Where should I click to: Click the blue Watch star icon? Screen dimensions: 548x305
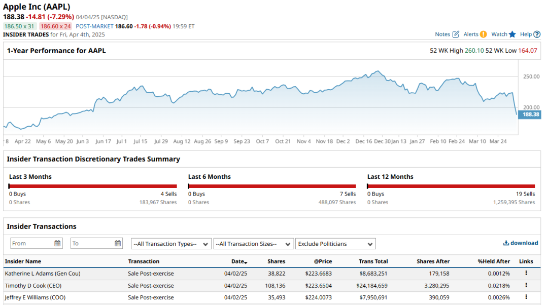[x=512, y=34]
